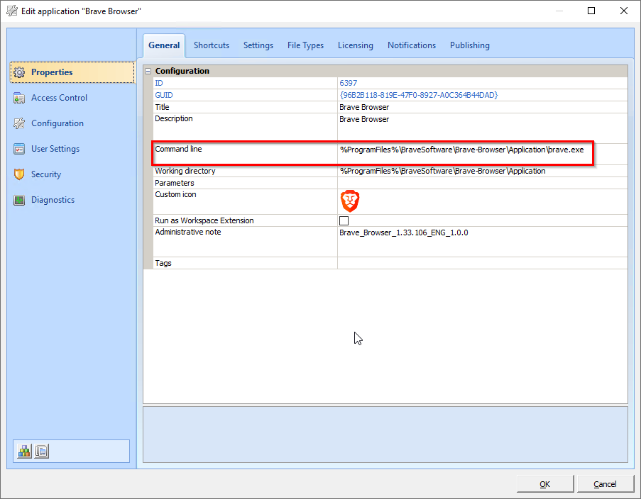Click the Command line path field
641x499 pixels.
tap(461, 150)
